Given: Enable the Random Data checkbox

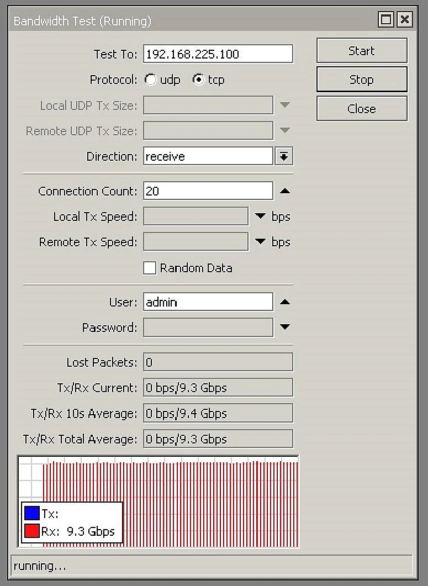Looking at the screenshot, I should [150, 268].
